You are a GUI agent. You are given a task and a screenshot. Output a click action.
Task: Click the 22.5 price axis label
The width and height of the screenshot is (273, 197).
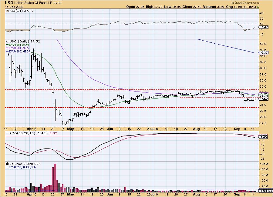coord(263,111)
